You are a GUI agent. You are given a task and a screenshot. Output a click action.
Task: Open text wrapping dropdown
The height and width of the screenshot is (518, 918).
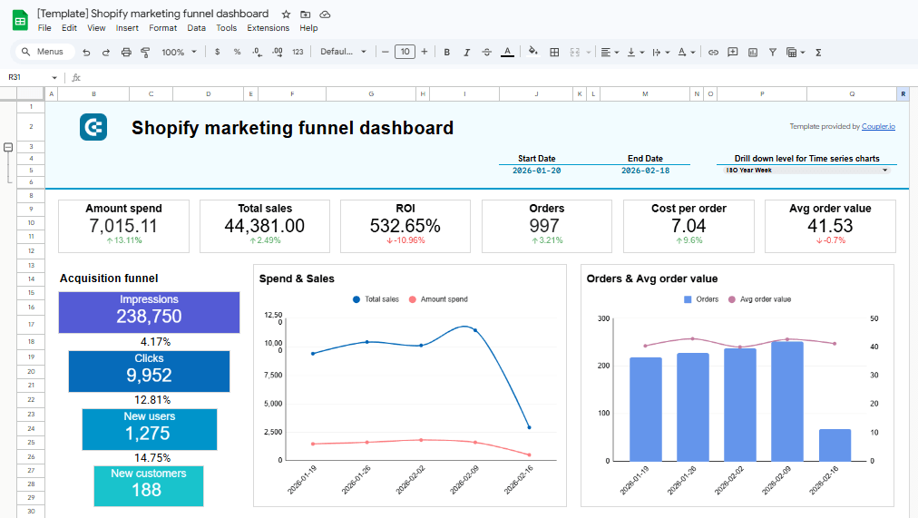click(x=660, y=52)
